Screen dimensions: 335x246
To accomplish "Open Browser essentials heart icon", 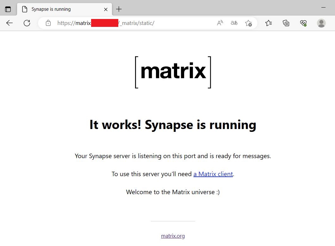I will [303, 23].
